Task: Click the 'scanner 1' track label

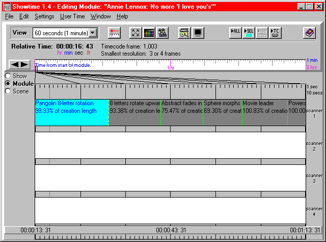Action: 314,113
